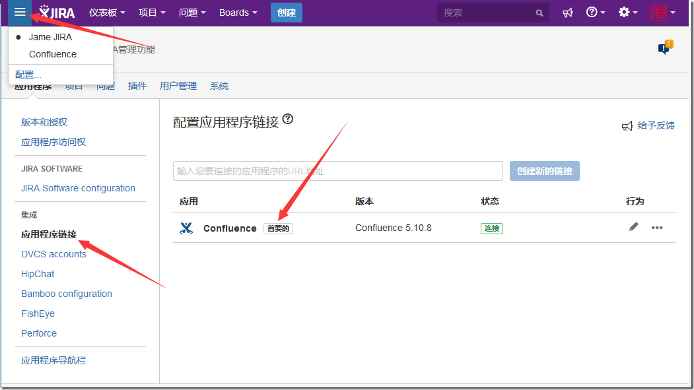Open HipChat integration link
This screenshot has height=390, width=694.
tap(38, 274)
